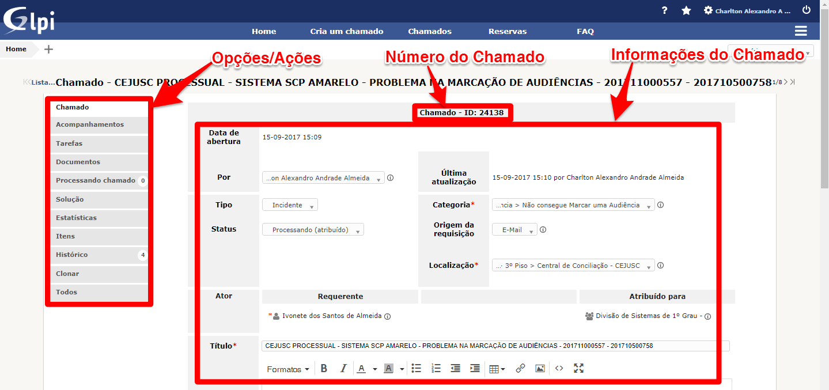The width and height of the screenshot is (829, 390).
Task: Open the Tipo dropdown showing Incidente
Action: click(x=290, y=205)
